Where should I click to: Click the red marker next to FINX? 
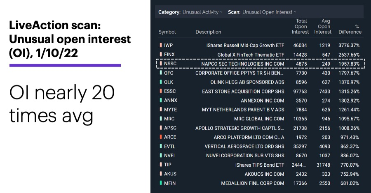(161, 54)
